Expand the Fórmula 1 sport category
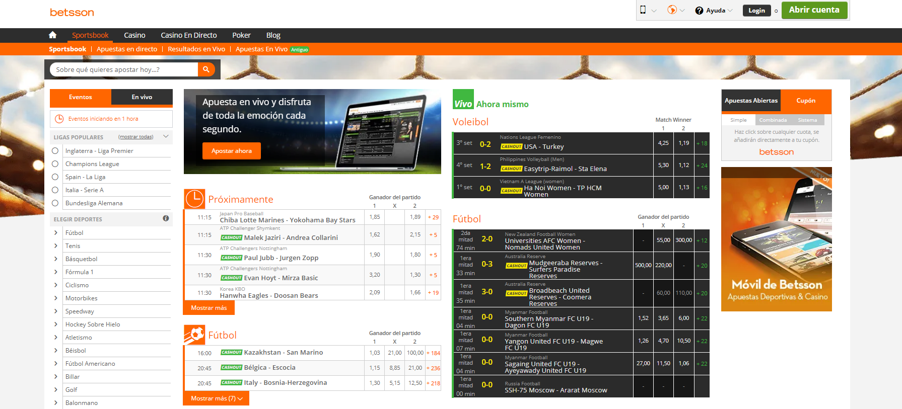The width and height of the screenshot is (902, 409). click(56, 272)
